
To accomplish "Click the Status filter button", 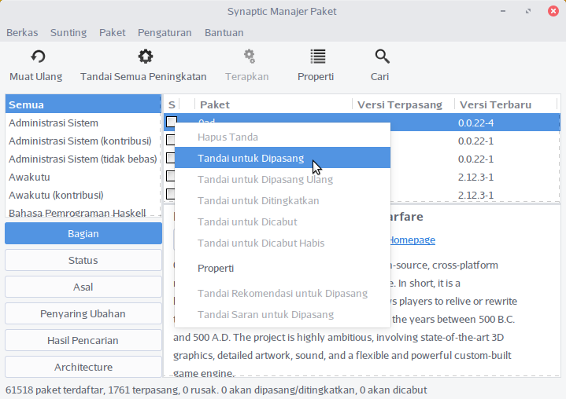I will [83, 260].
